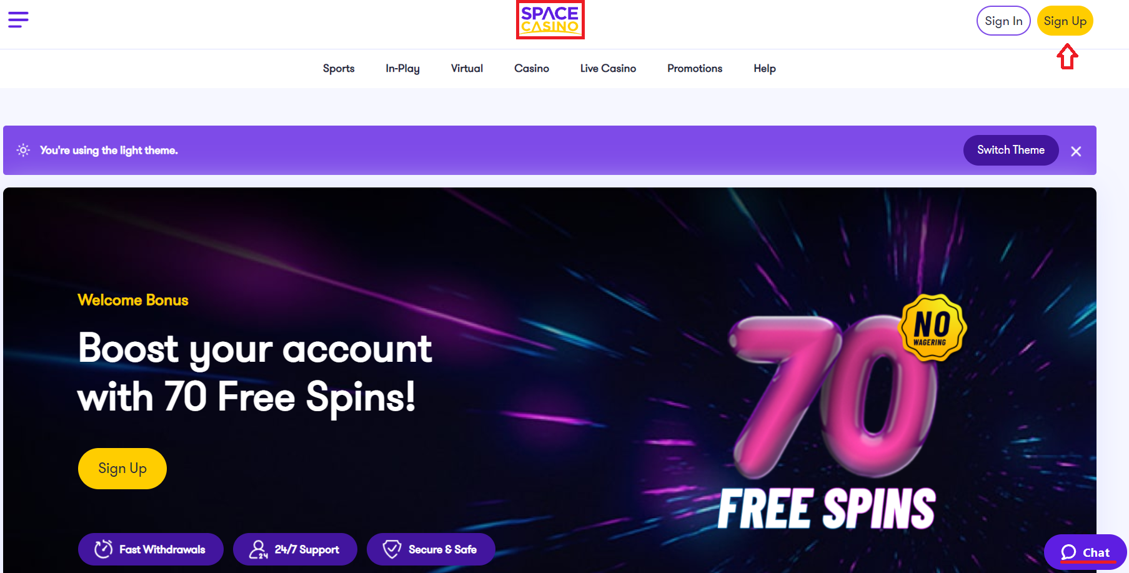Select Live Casino in navigation
The image size is (1129, 573).
[608, 68]
